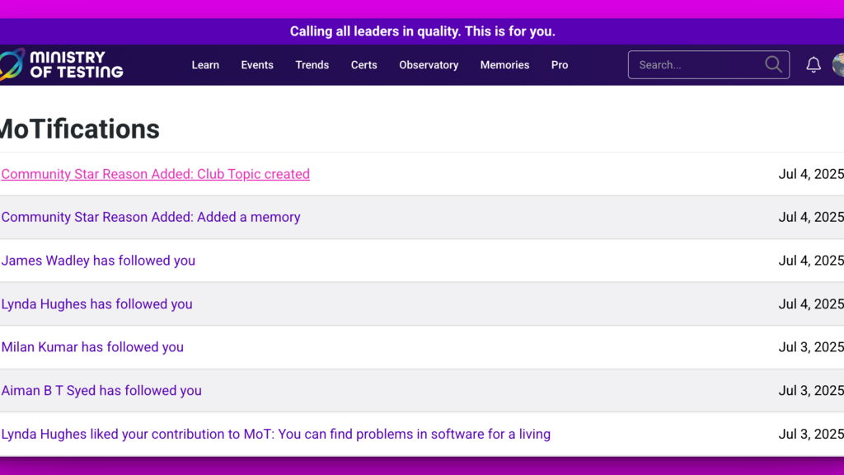Open Memories from the navigation bar
The height and width of the screenshot is (475, 844).
pos(504,65)
